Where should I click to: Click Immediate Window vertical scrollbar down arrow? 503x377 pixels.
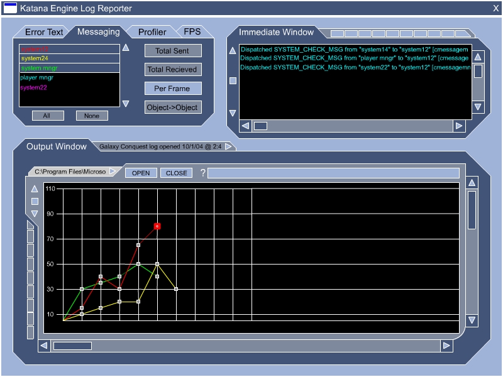click(478, 106)
